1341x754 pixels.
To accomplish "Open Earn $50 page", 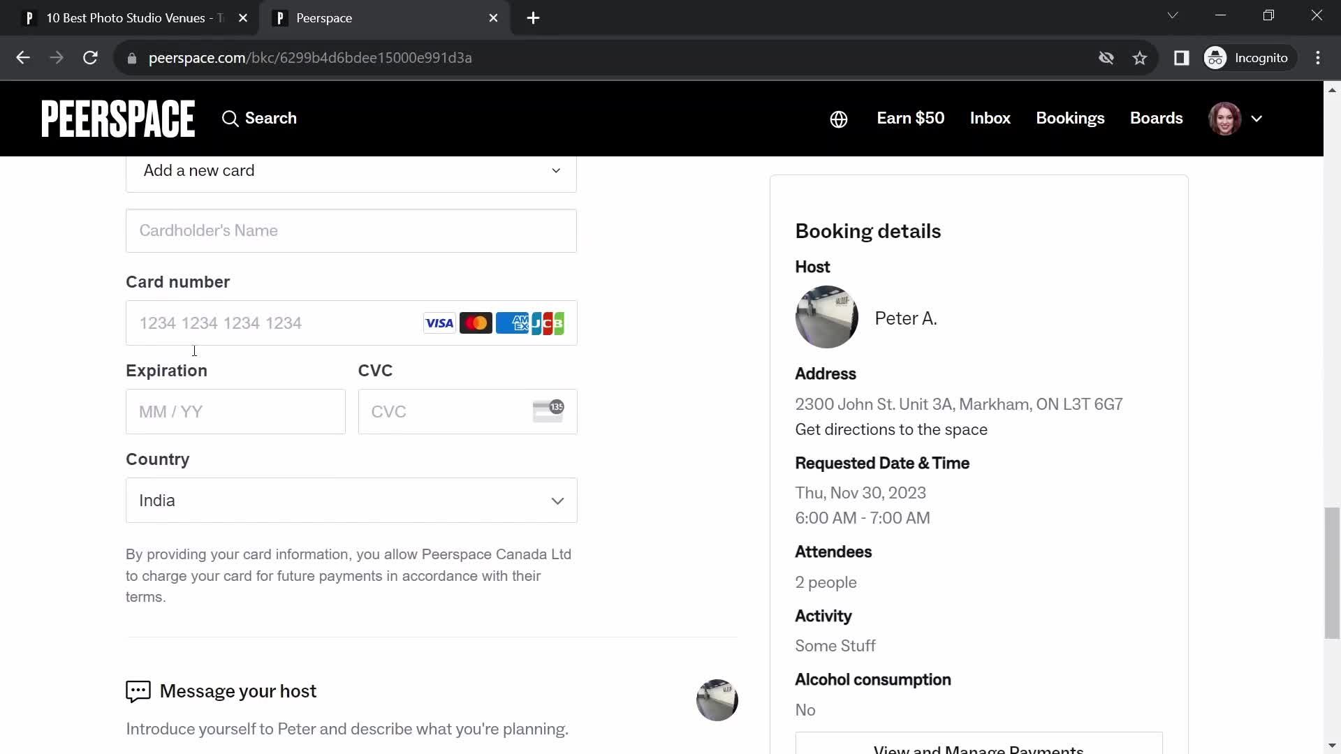I will click(911, 119).
